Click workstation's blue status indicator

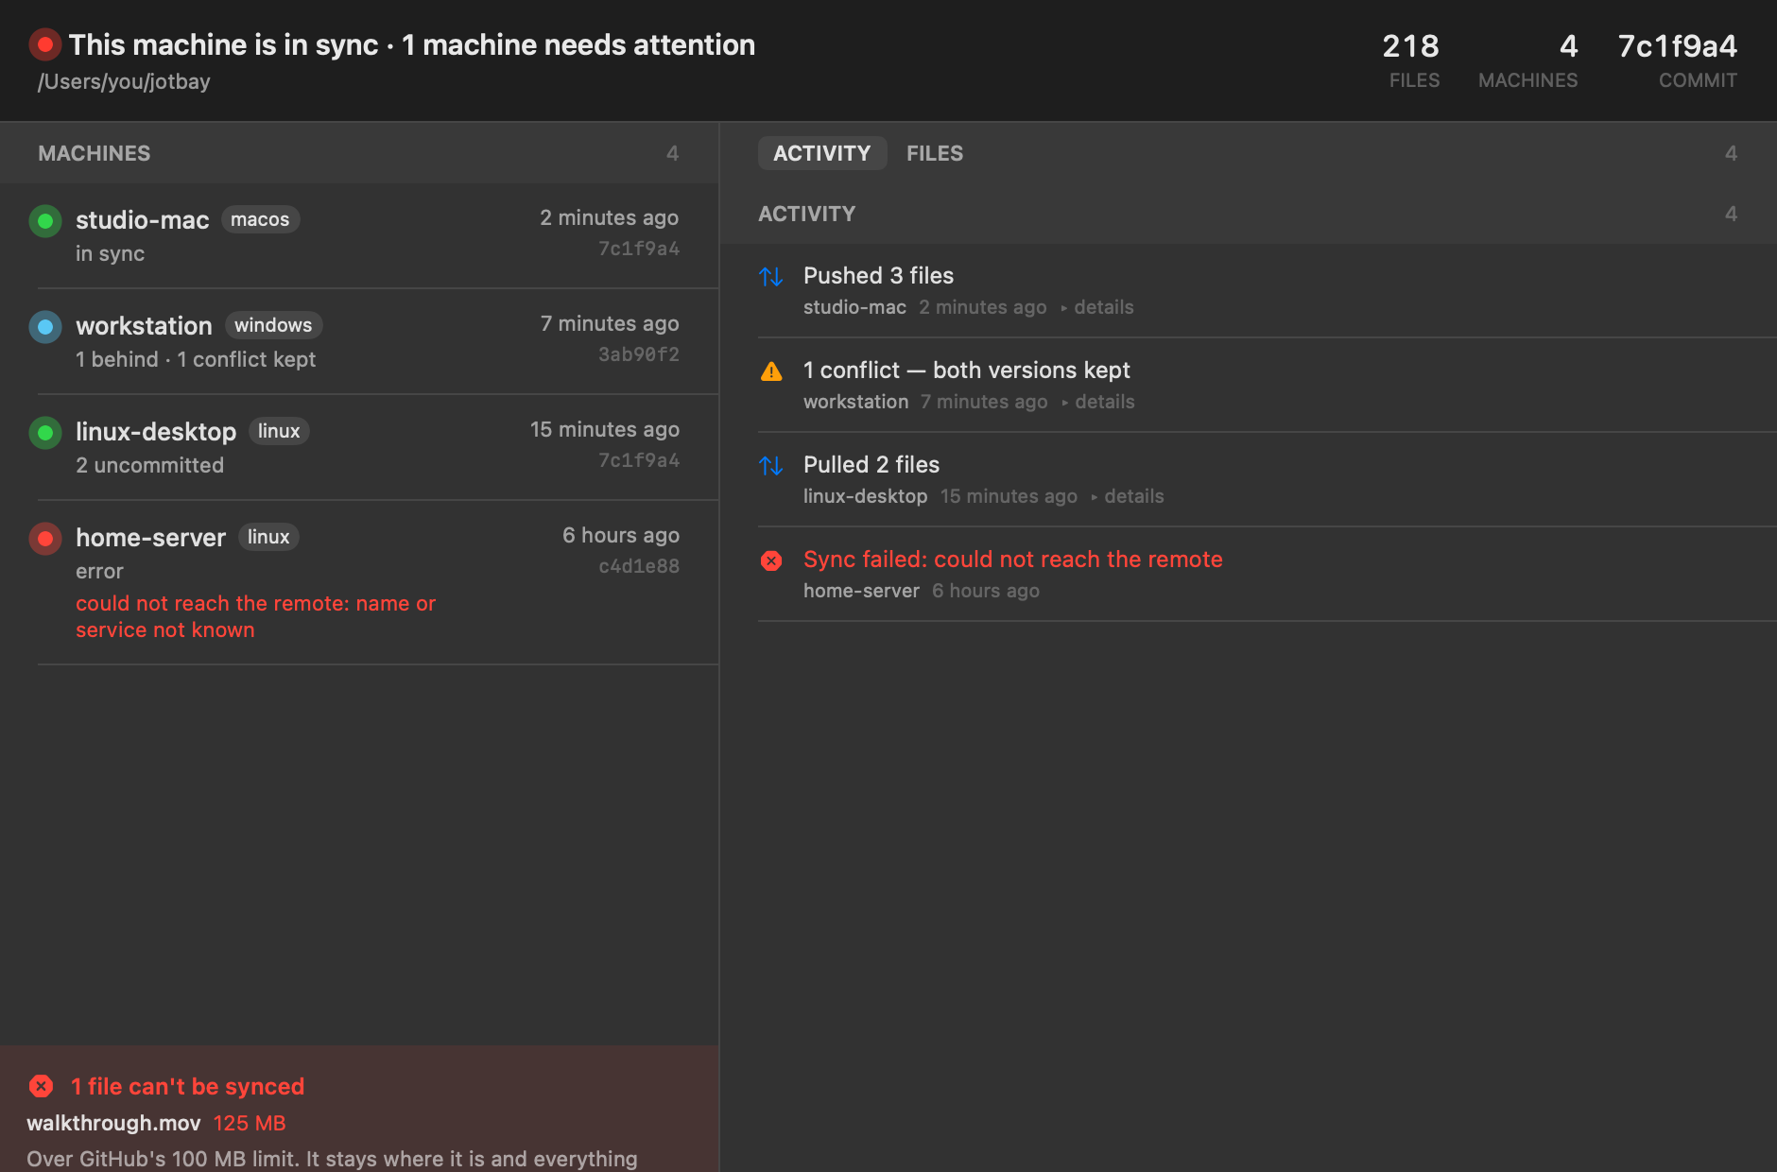click(44, 327)
